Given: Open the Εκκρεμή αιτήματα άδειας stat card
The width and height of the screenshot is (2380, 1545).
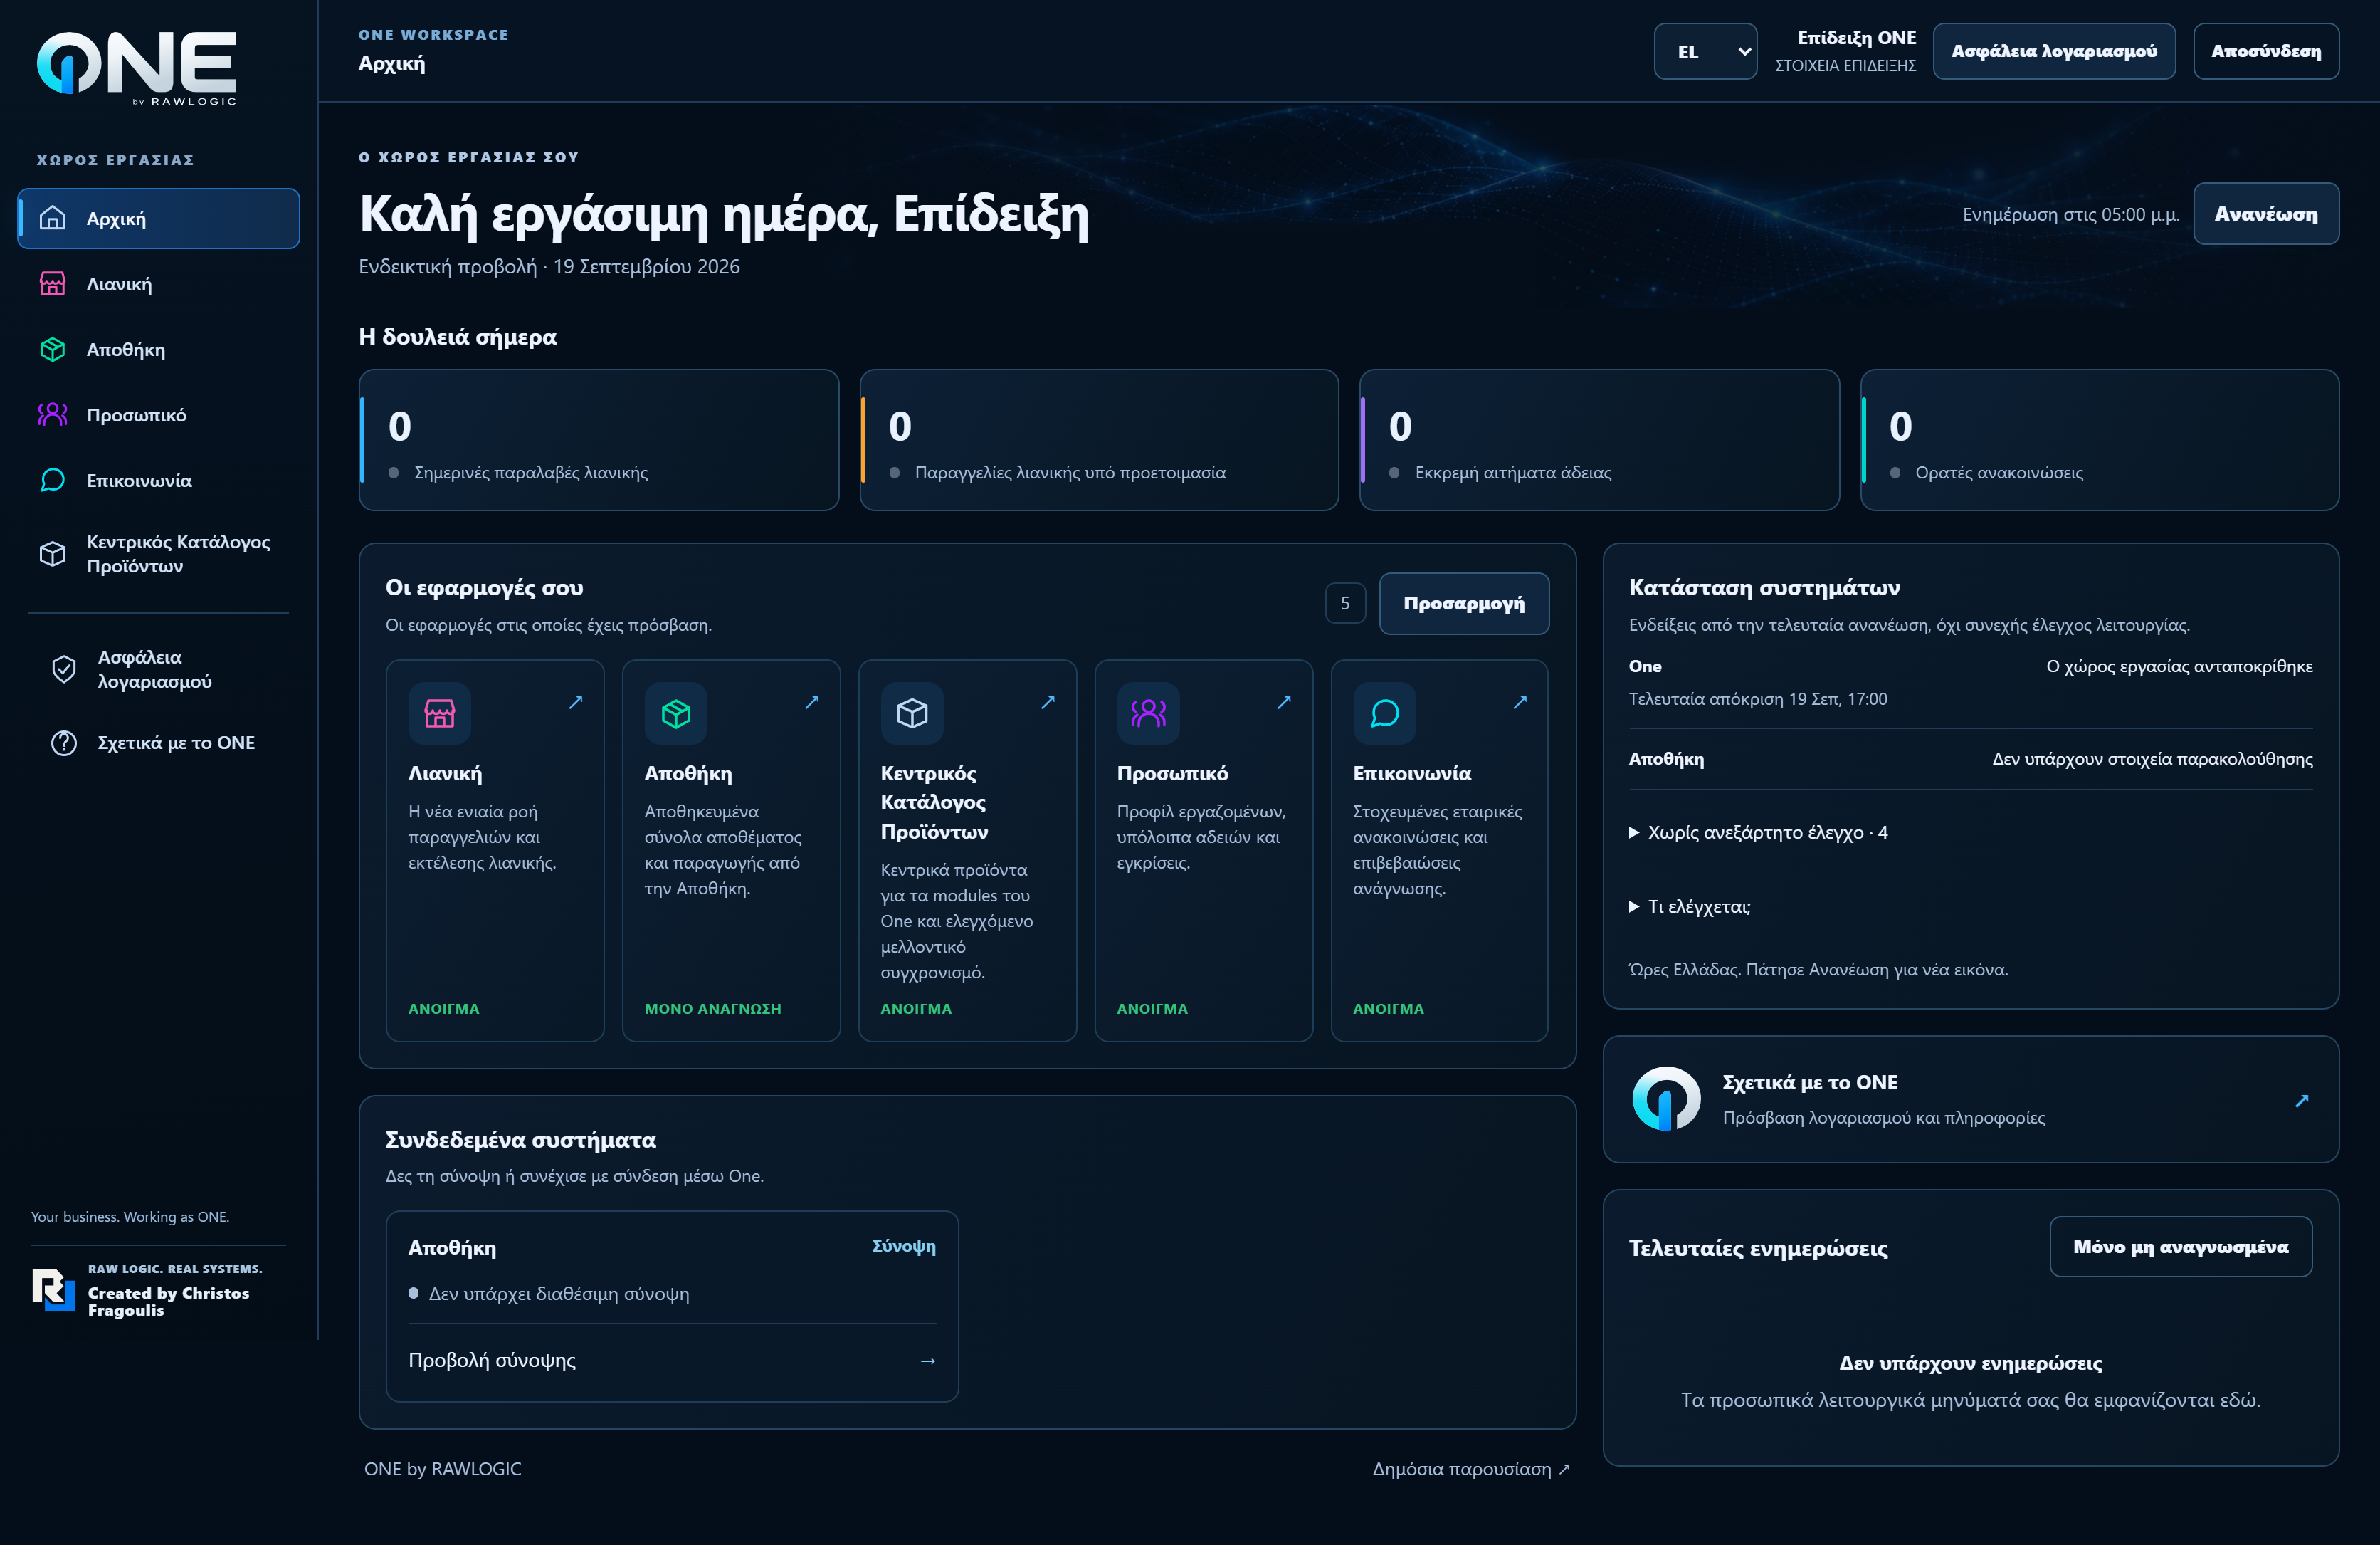Looking at the screenshot, I should point(1599,440).
